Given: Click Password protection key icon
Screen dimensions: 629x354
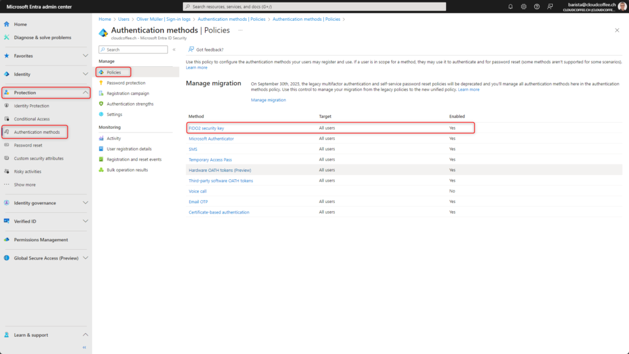Looking at the screenshot, I should [x=101, y=83].
